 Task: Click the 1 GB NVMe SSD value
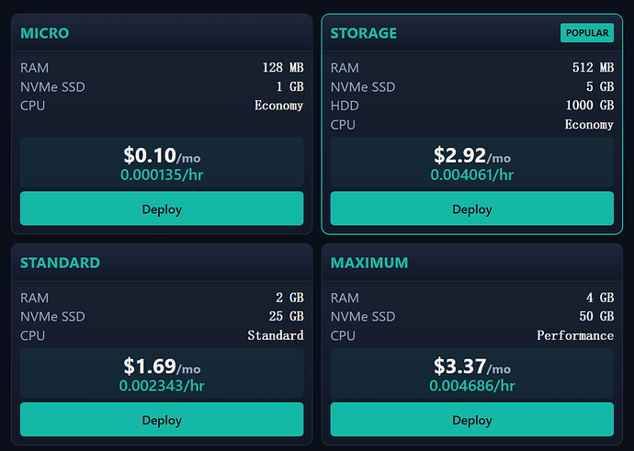[x=290, y=86]
